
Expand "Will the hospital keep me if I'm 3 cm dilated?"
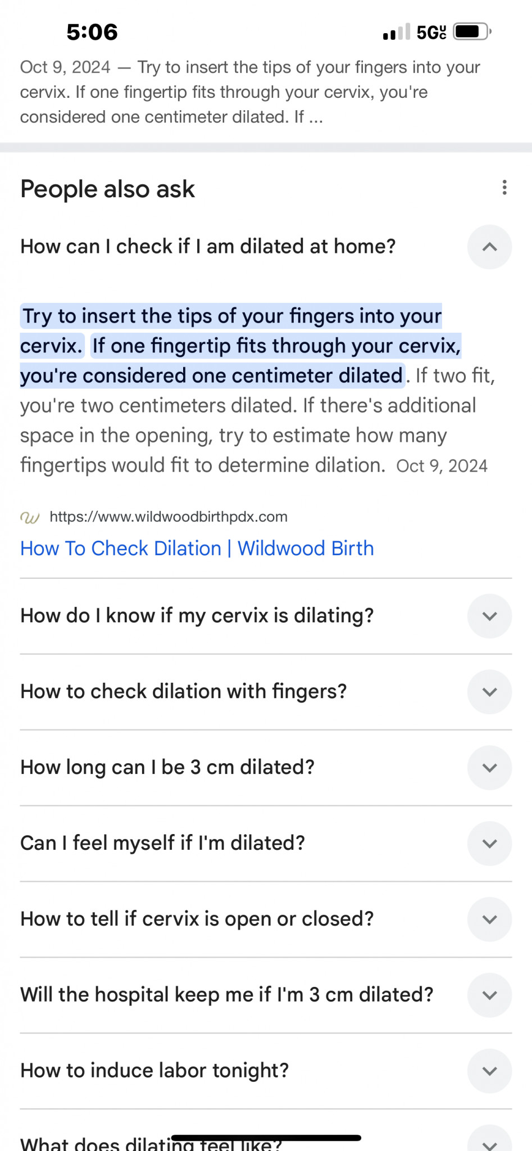(x=266, y=995)
